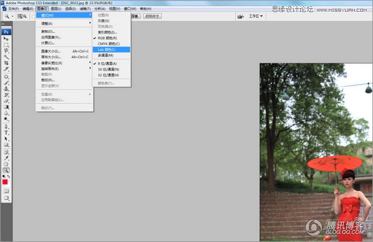Expand the 模式(M) submenu
The height and width of the screenshot is (242, 373).
64,15
